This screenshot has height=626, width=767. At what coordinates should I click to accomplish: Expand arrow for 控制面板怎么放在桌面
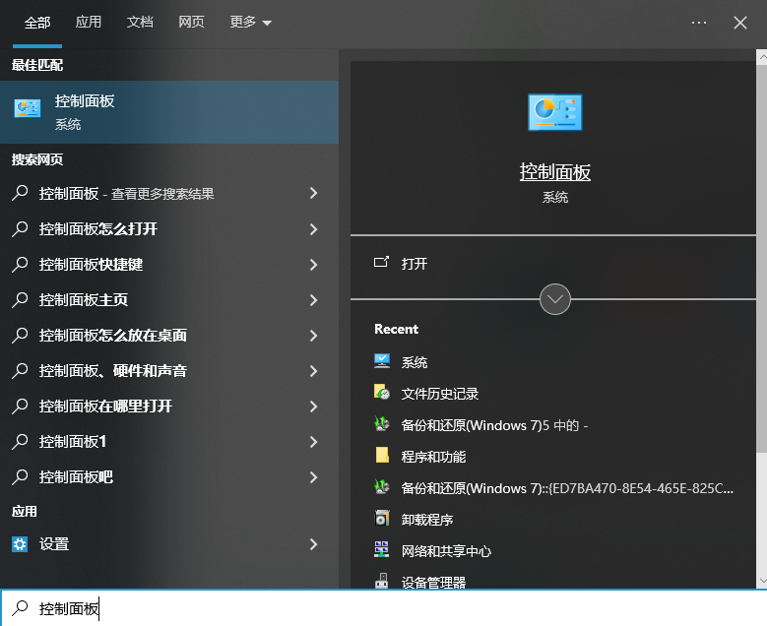pos(313,335)
